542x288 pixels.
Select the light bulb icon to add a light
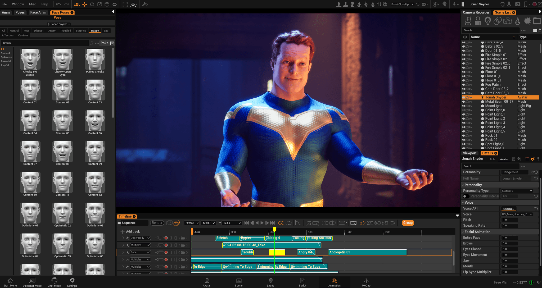click(x=488, y=21)
